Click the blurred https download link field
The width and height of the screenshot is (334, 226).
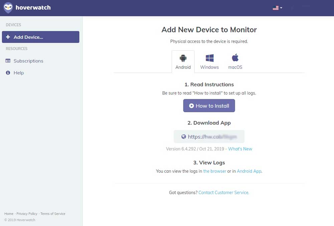pos(209,136)
